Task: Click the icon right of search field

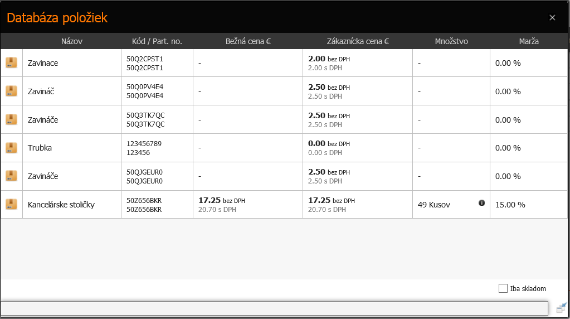Action: (x=561, y=308)
